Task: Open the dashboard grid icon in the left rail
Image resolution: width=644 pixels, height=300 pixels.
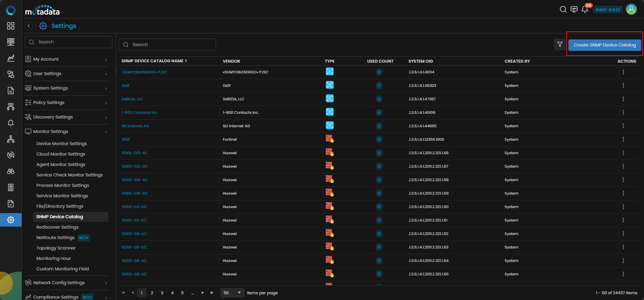Action: (x=11, y=26)
